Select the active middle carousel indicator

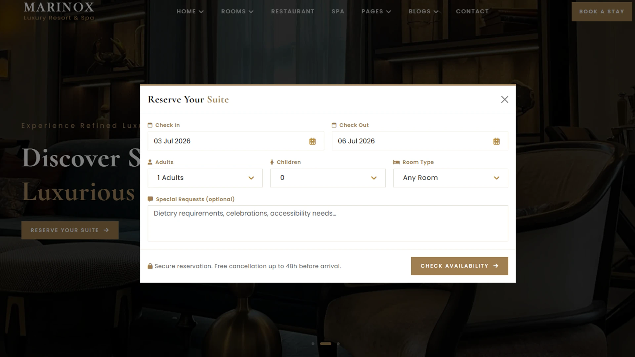(325, 344)
